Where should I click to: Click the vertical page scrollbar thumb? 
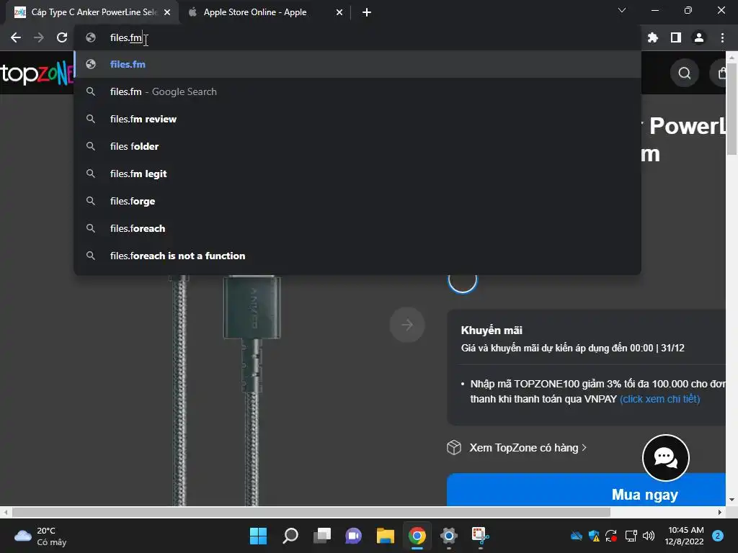pos(732,109)
